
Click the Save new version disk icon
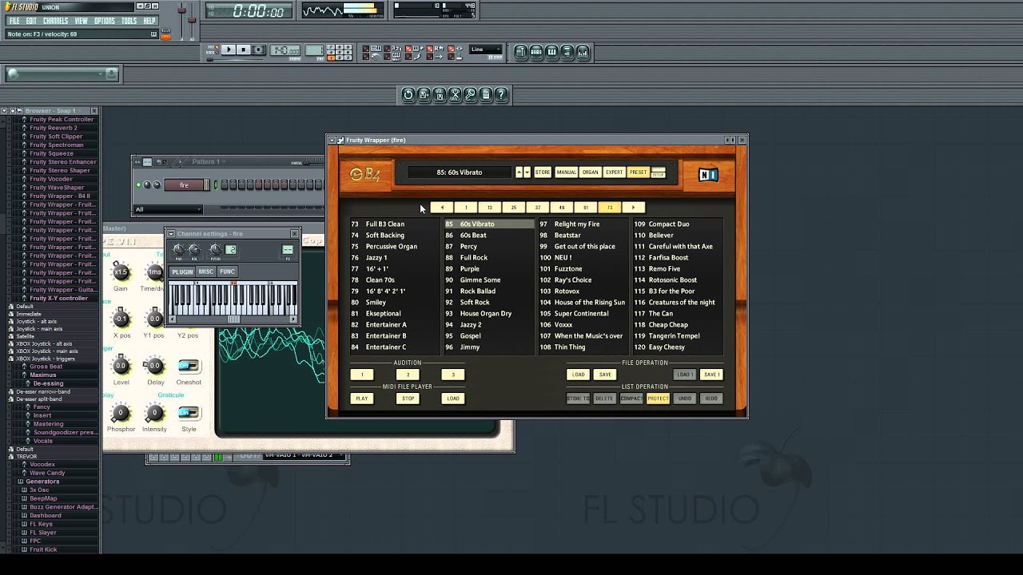tap(439, 94)
